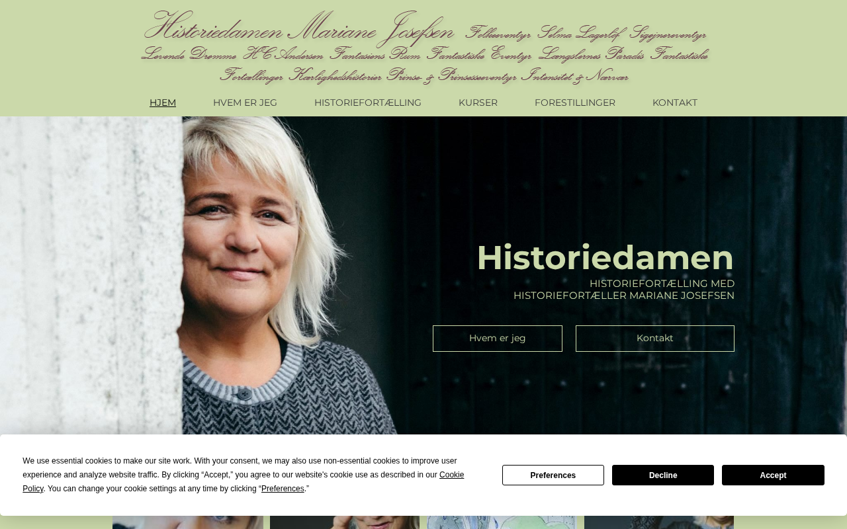Open the FORESTILLINGER page
The width and height of the screenshot is (847, 529).
(x=575, y=102)
